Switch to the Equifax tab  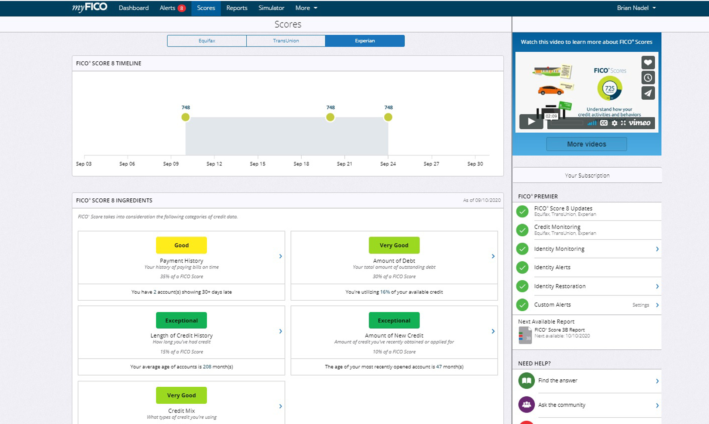[206, 41]
